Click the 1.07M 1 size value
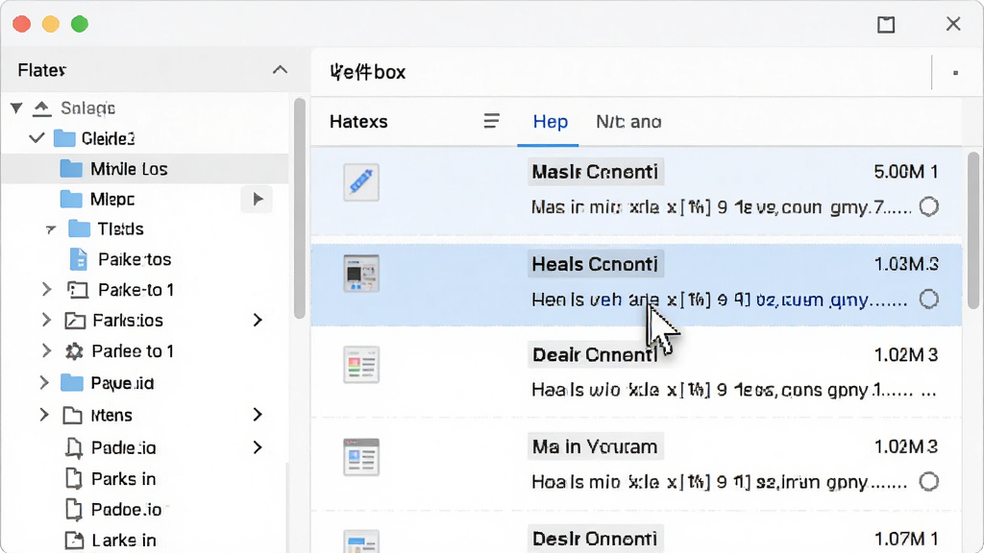984x553 pixels. tap(906, 539)
